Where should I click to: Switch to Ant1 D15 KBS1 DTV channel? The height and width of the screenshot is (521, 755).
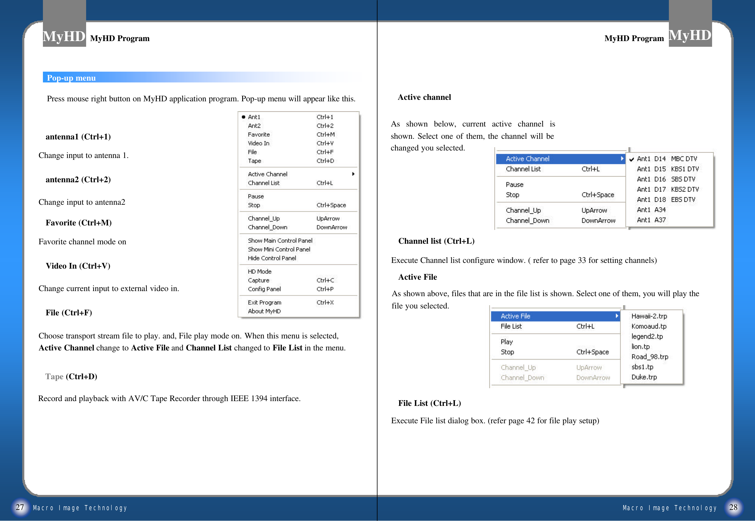[x=667, y=169]
